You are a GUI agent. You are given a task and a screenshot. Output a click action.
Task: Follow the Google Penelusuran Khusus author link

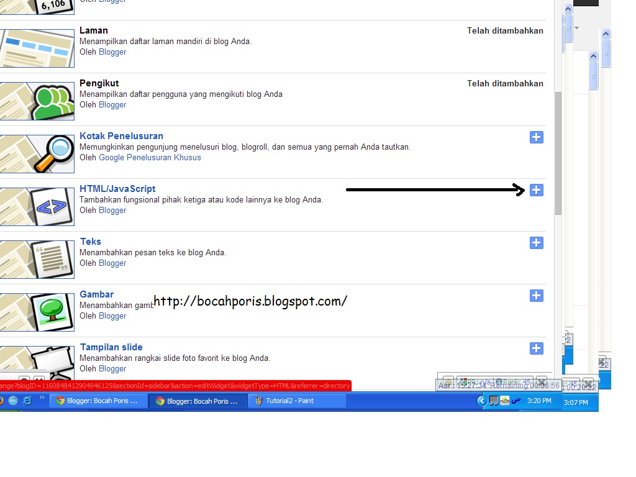(x=150, y=157)
